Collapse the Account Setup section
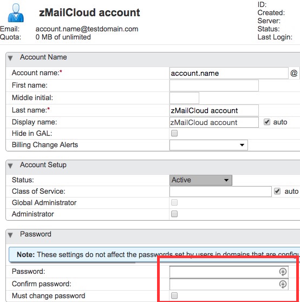The width and height of the screenshot is (300, 302). pos(10,166)
